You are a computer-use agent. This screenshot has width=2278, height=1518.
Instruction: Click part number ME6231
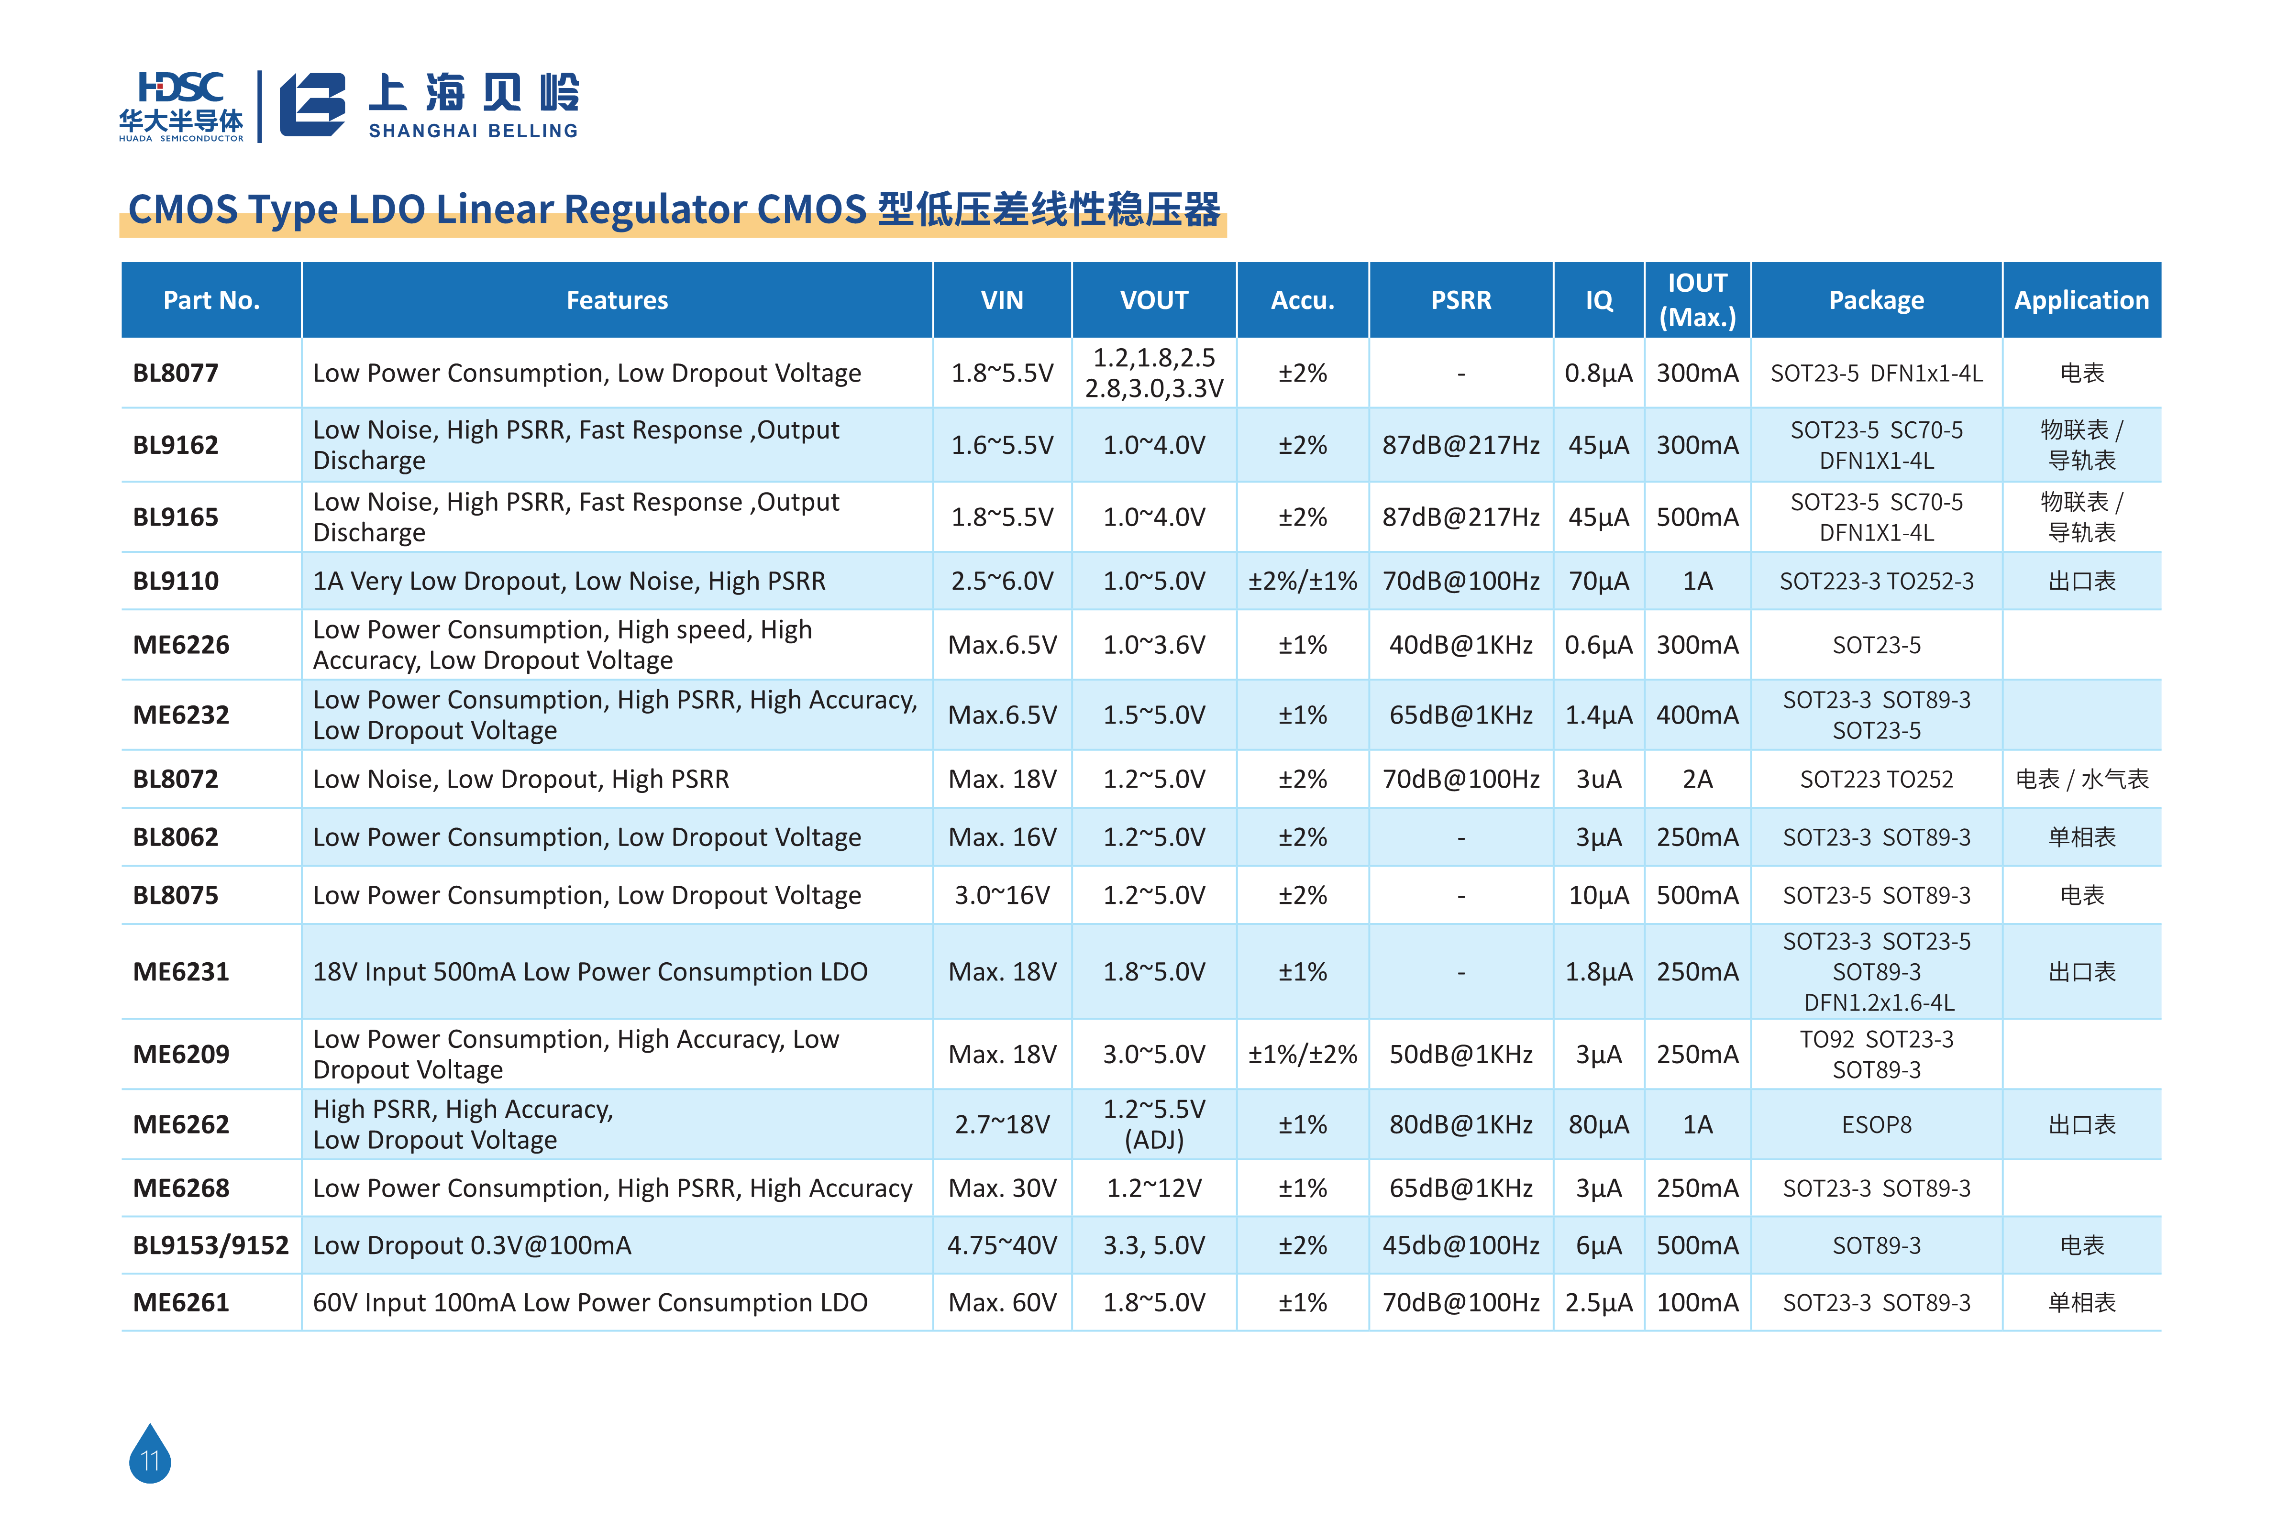click(181, 971)
